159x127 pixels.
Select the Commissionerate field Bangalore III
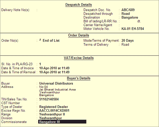pyautogui.click(x=62, y=122)
